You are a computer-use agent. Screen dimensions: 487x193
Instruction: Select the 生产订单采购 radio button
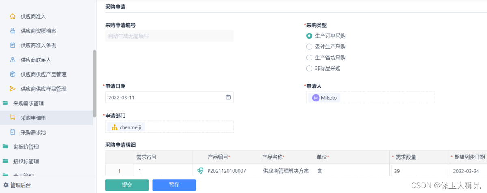point(309,36)
